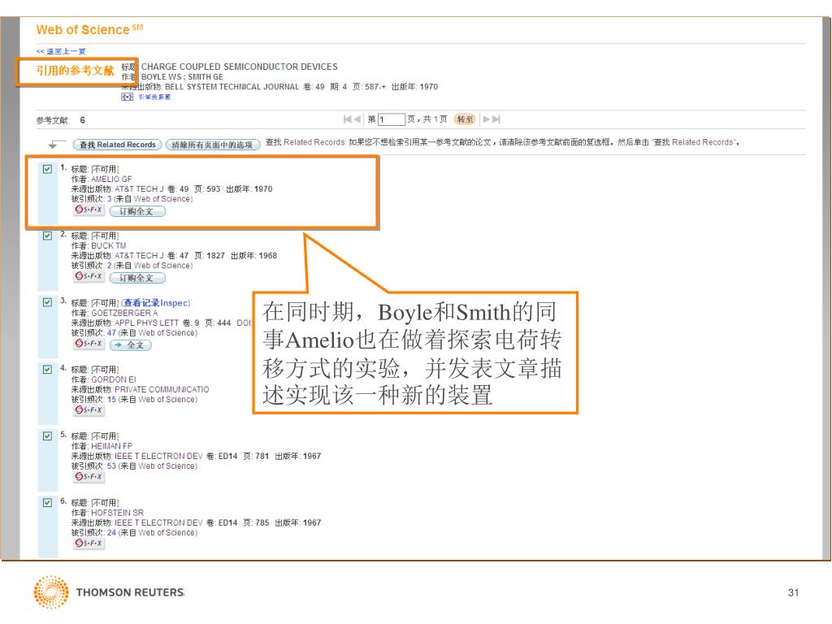Click author name HOFSTEIN SR

pos(117,513)
